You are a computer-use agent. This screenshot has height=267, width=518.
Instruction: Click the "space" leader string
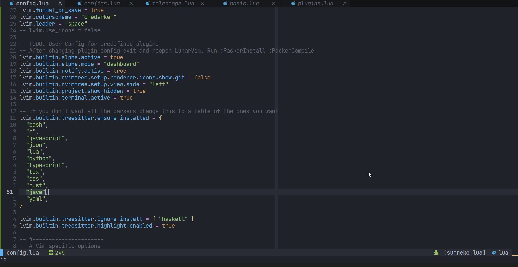coord(76,24)
